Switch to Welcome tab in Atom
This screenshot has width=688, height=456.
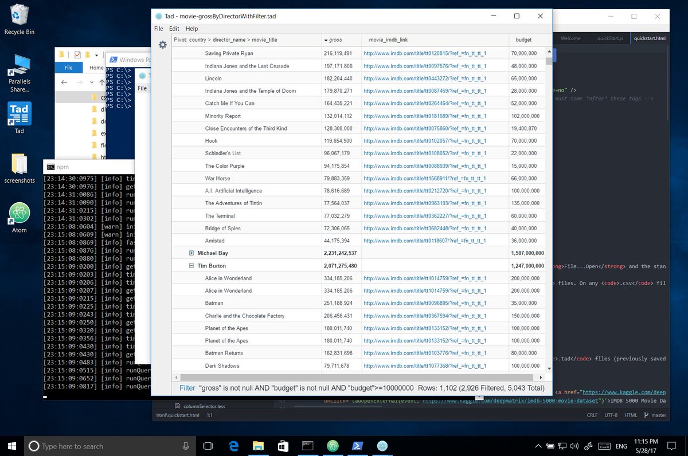point(570,38)
